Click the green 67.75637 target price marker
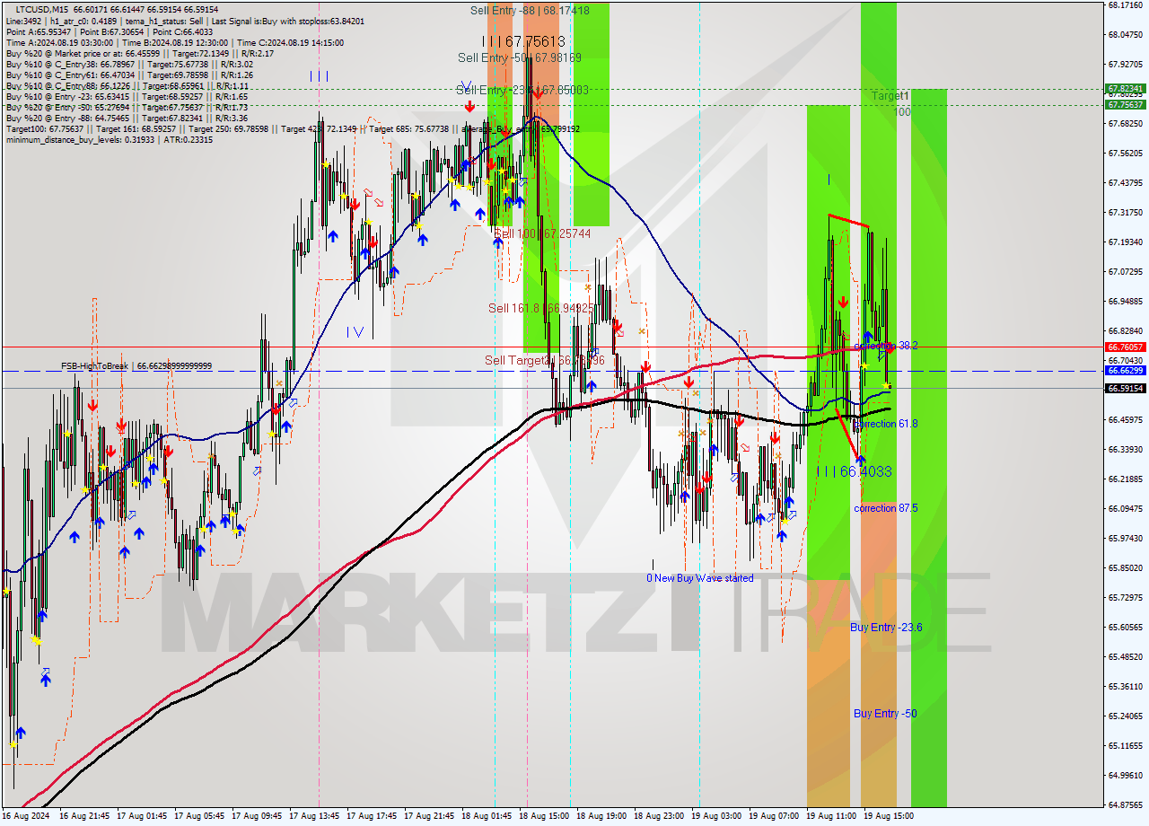The width and height of the screenshot is (1149, 826). pyautogui.click(x=1125, y=104)
